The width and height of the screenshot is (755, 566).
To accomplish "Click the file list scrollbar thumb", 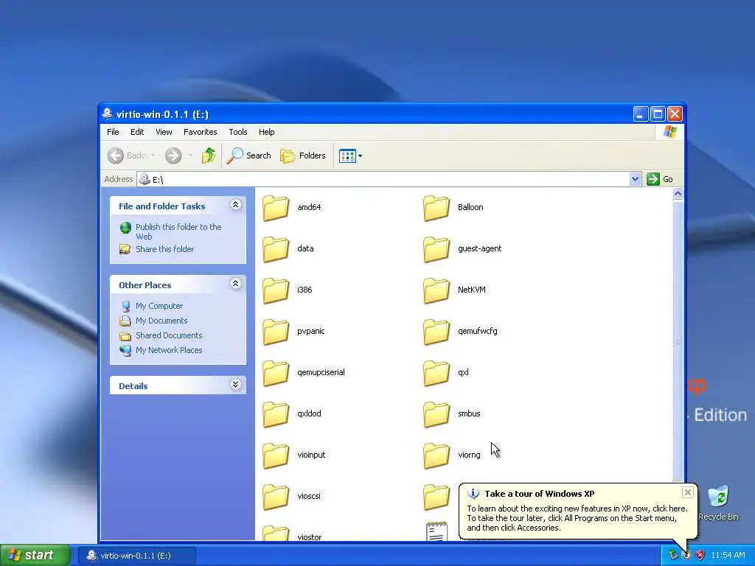I will tap(678, 340).
